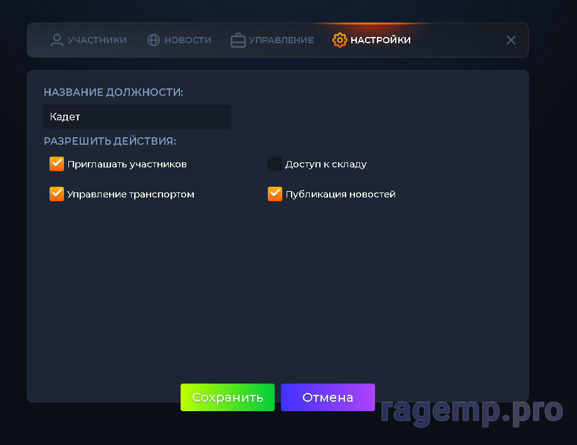The width and height of the screenshot is (577, 445).
Task: Click the Приглашать участников label text
Action: point(127,164)
